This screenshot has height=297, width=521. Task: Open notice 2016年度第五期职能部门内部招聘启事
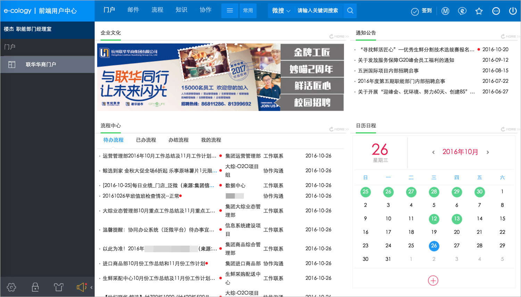pos(402,82)
